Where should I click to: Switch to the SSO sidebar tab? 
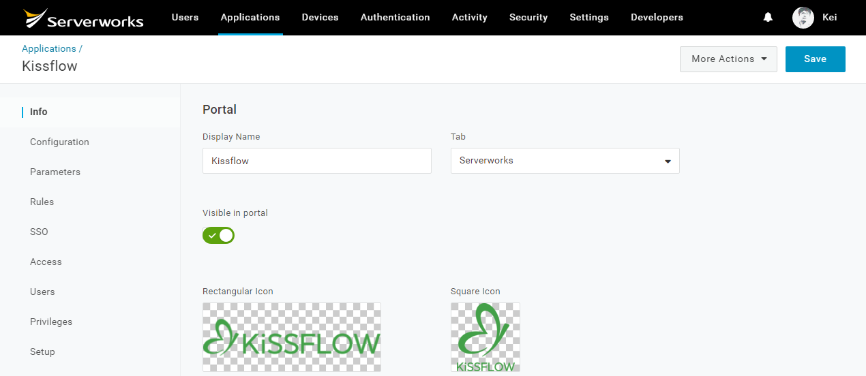39,232
